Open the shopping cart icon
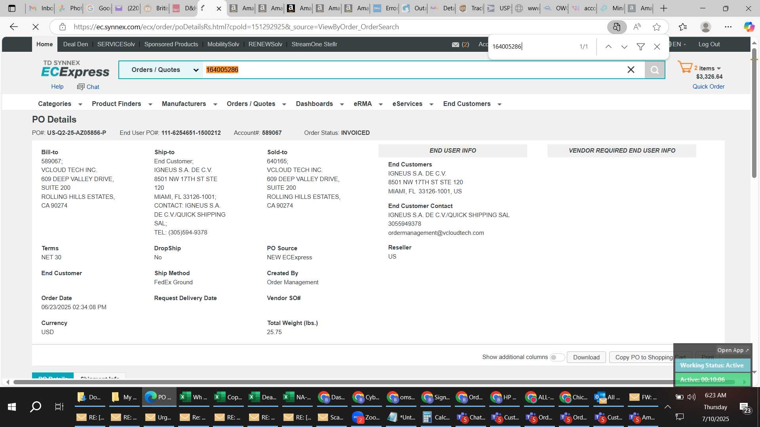This screenshot has width=760, height=427. click(685, 67)
